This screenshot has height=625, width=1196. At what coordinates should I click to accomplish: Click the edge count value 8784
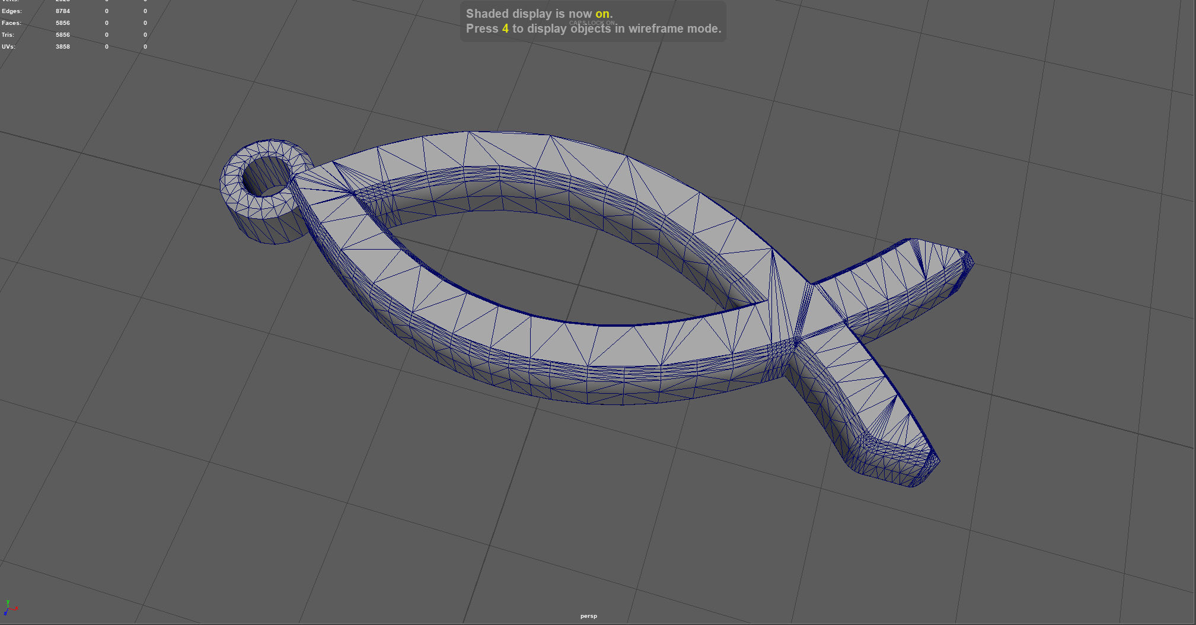tap(63, 11)
